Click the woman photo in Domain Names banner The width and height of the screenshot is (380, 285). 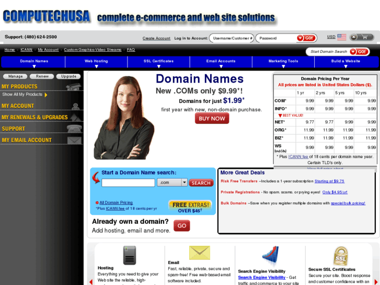click(124, 118)
